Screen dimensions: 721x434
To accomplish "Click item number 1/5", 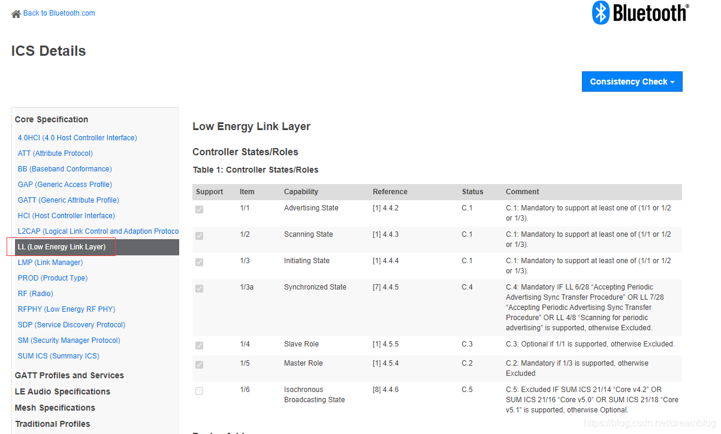I will click(x=245, y=363).
